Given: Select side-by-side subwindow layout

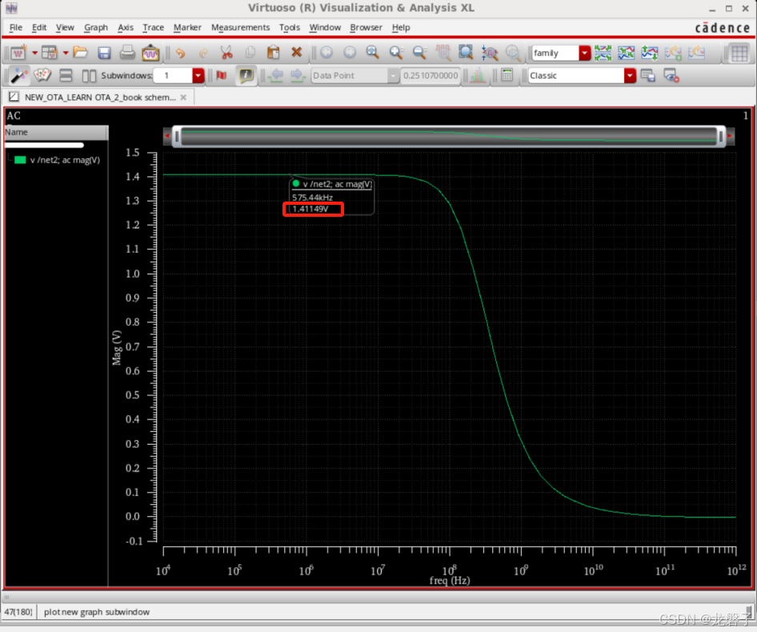Looking at the screenshot, I should [89, 76].
